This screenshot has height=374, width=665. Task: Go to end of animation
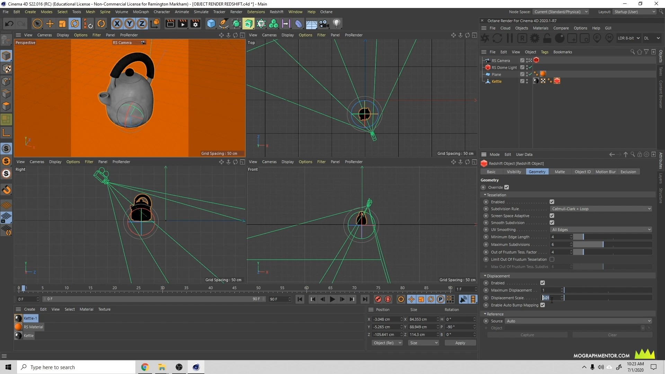[x=365, y=299]
